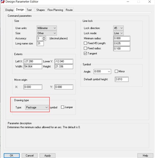
Task: Open the User units dropdown
Action: (47, 28)
